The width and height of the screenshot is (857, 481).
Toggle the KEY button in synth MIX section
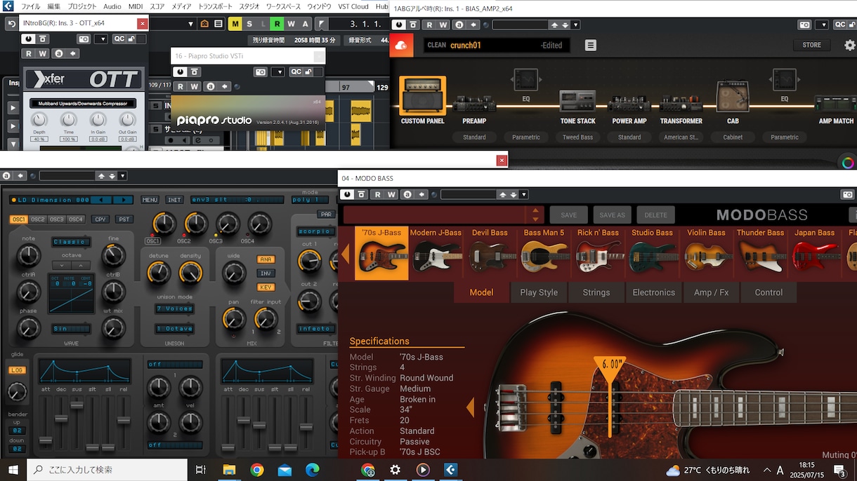click(x=266, y=287)
